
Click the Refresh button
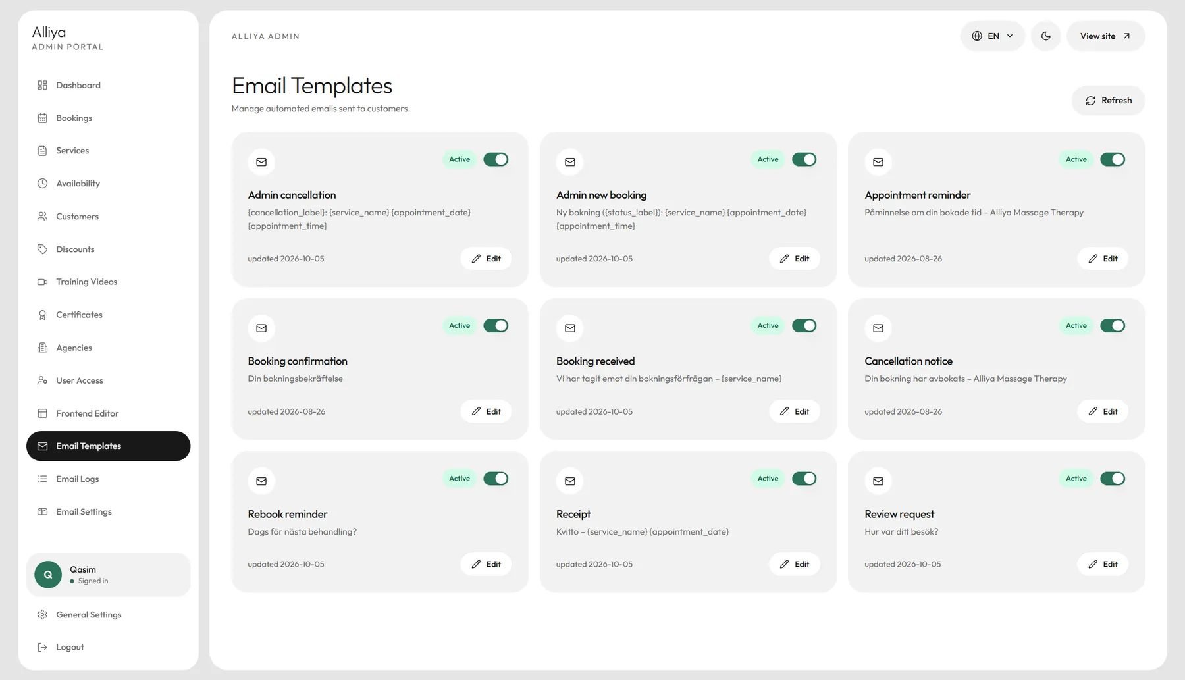point(1108,101)
